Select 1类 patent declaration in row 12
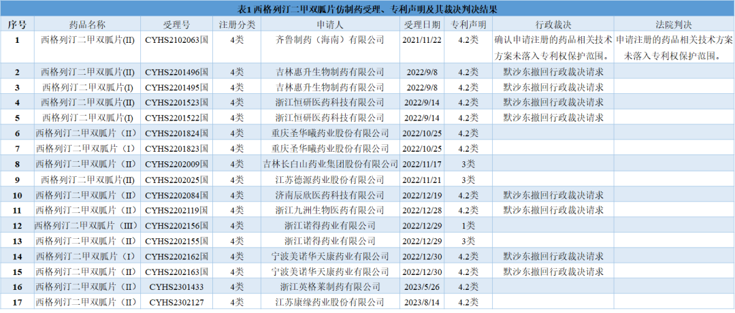Image resolution: width=735 pixels, height=313 pixels. pyautogui.click(x=468, y=225)
